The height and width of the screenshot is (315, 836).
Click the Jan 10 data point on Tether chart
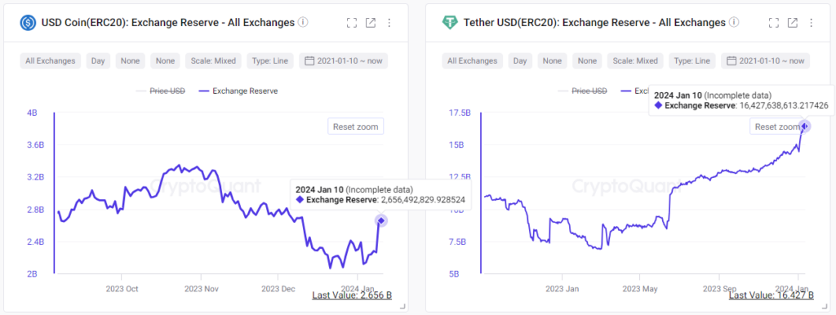pyautogui.click(x=804, y=126)
